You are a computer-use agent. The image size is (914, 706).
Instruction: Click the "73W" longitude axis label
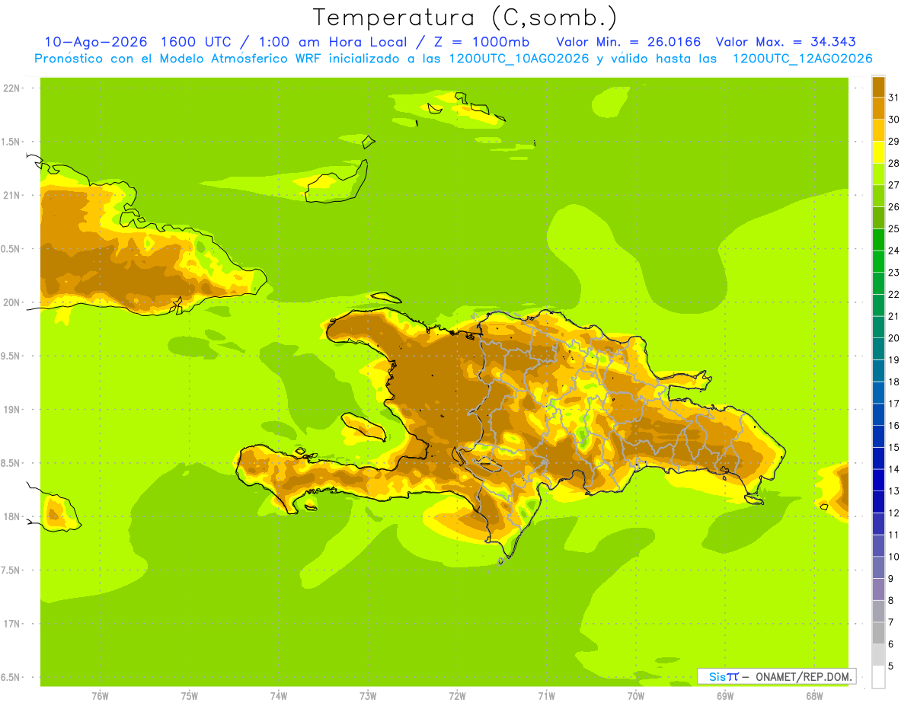coord(368,696)
